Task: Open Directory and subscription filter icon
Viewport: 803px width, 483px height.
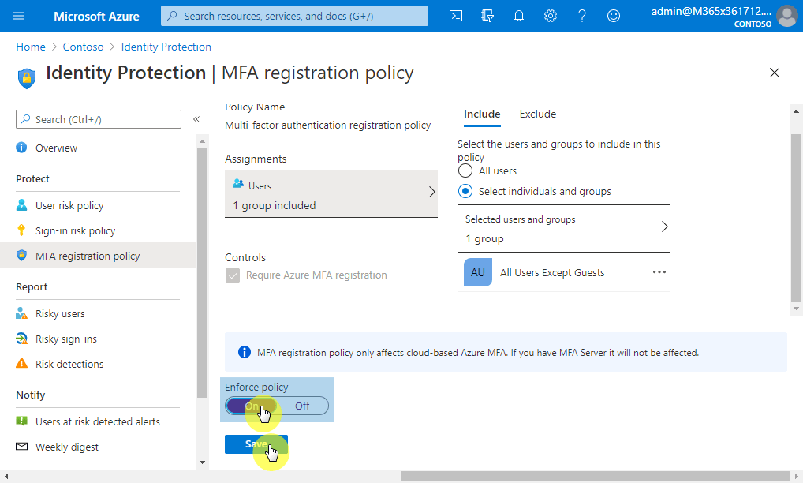Action: [487, 16]
